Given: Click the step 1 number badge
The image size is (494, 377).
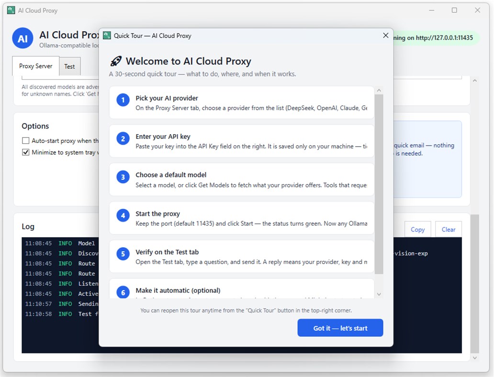Looking at the screenshot, I should point(123,100).
